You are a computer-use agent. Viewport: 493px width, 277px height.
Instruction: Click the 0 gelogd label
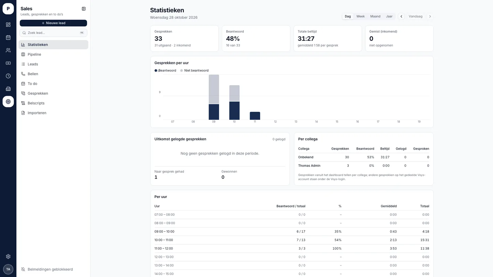279,139
